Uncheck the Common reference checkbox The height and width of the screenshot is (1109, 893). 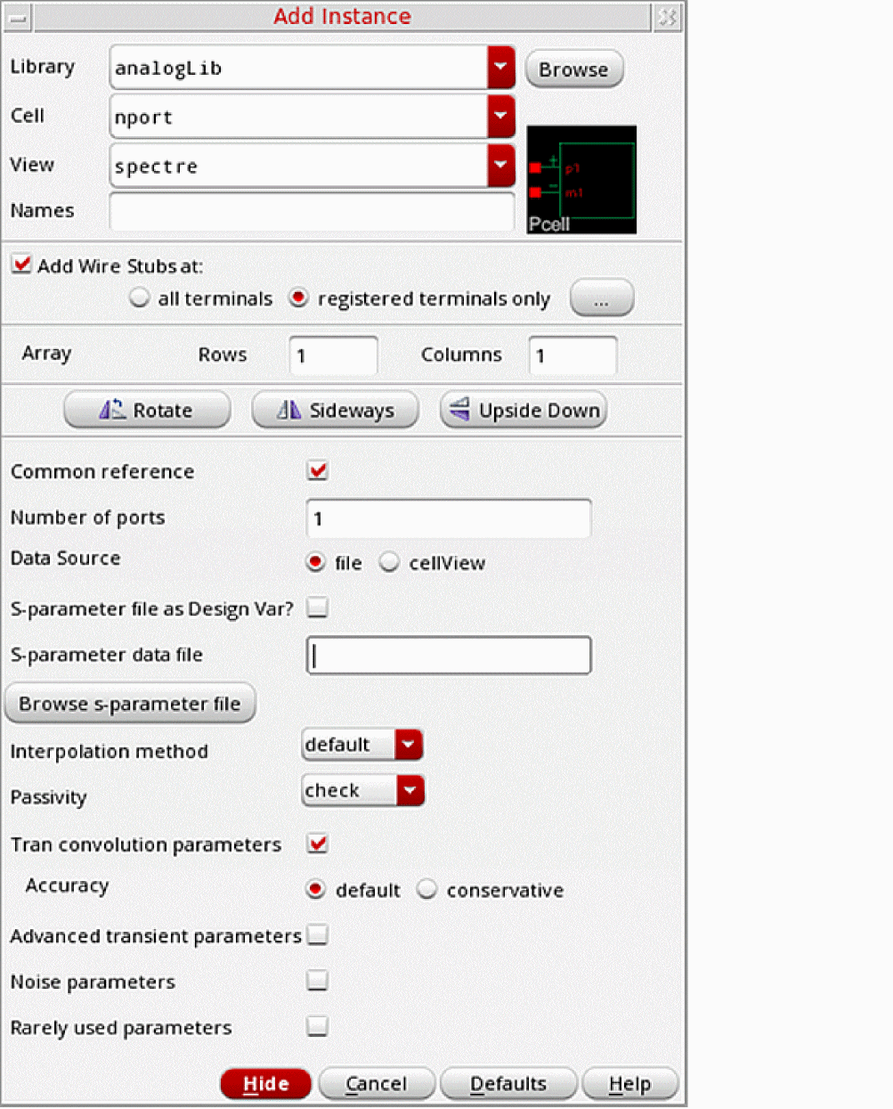pos(317,470)
